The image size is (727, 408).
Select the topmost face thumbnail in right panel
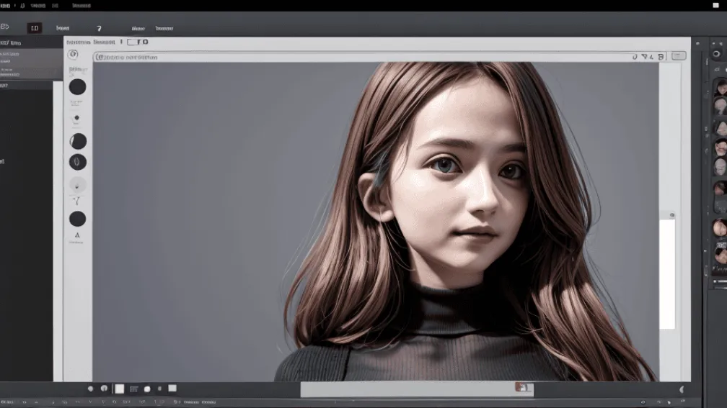tap(720, 88)
